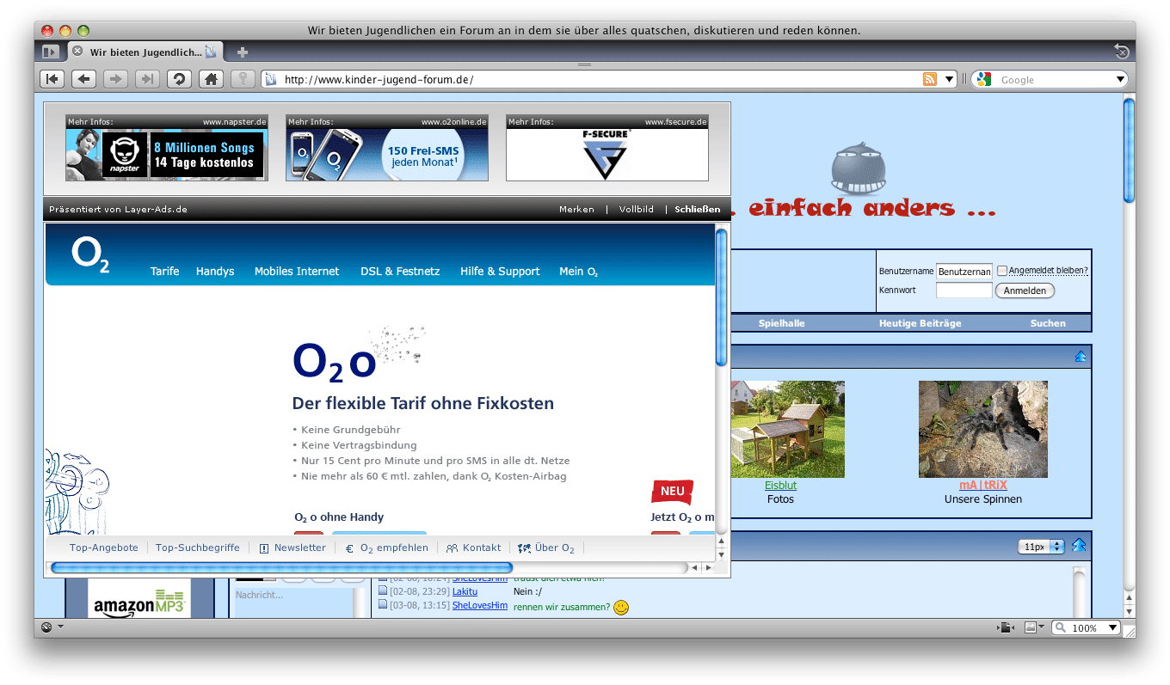
Task: Reload the page
Action: click(x=179, y=79)
